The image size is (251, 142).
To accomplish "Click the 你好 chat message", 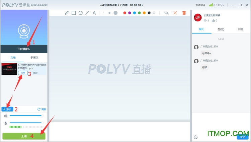I will coord(204,67).
